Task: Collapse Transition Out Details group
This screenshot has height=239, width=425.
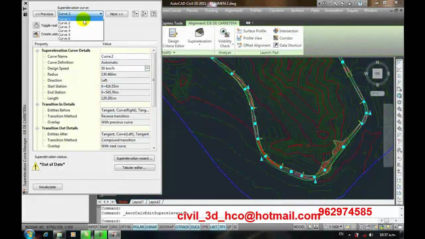Action: [37, 128]
